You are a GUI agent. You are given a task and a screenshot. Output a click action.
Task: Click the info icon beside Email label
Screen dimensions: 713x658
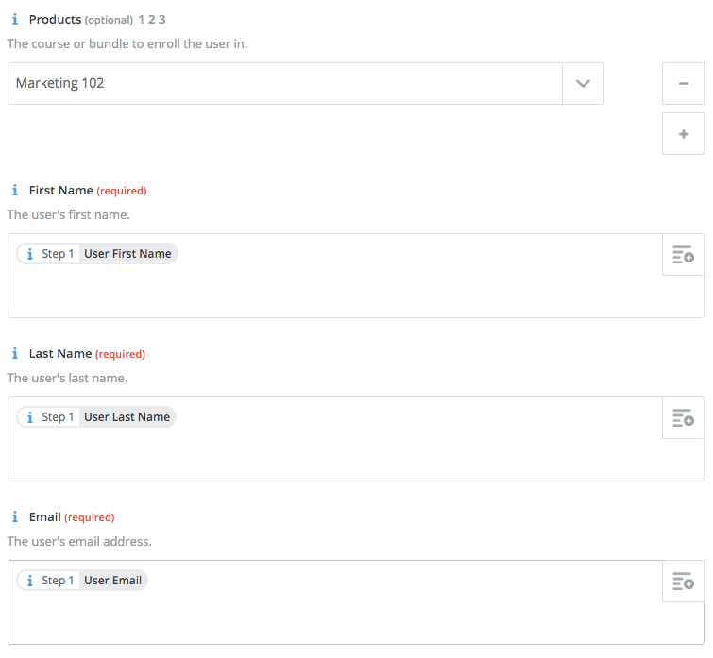click(x=14, y=517)
